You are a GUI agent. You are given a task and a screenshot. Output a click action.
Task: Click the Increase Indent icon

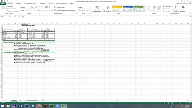[52, 10]
